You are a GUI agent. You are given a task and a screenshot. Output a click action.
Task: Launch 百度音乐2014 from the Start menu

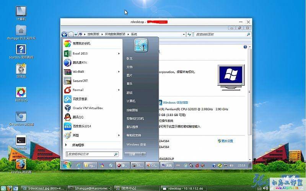tap(92, 126)
